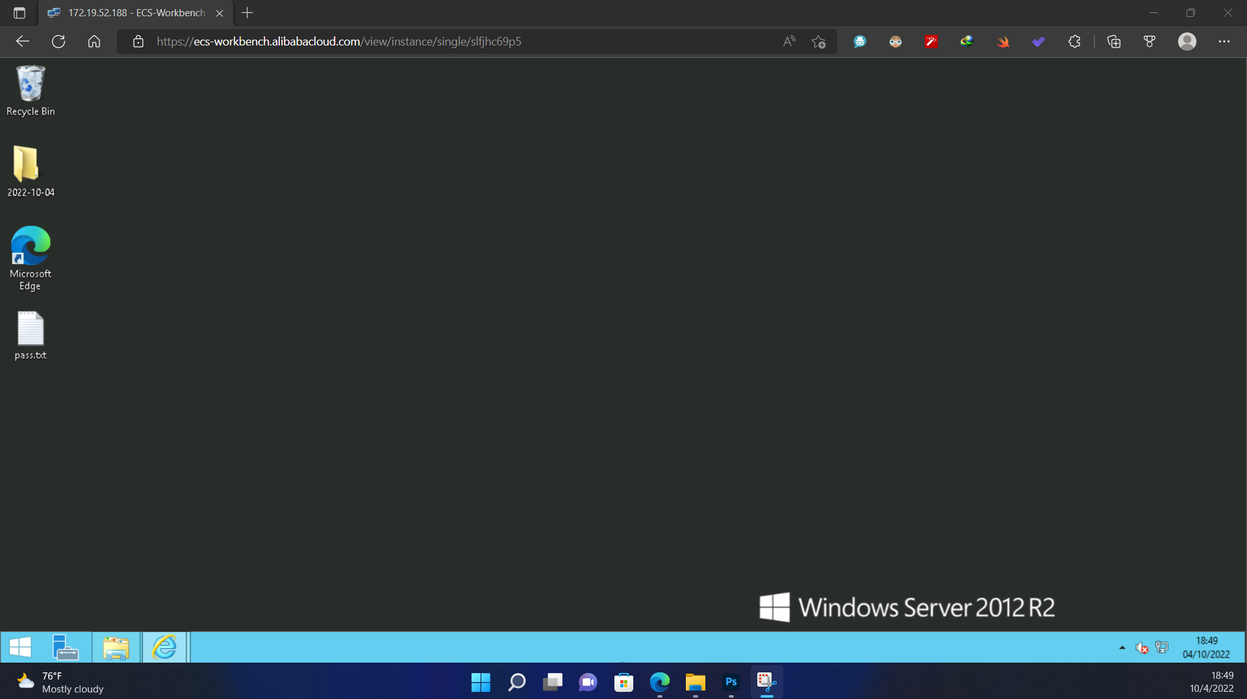This screenshot has width=1247, height=699.
Task: Open the green multicolor extension icon
Action: click(x=967, y=42)
